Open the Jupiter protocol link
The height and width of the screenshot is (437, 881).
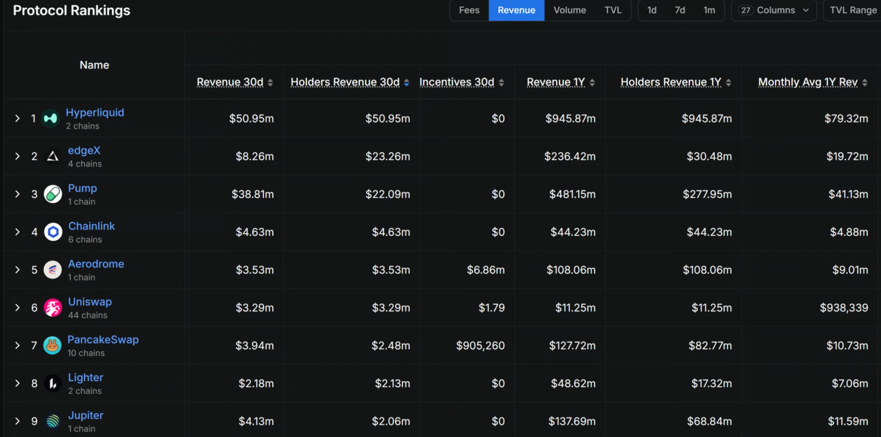click(x=85, y=415)
